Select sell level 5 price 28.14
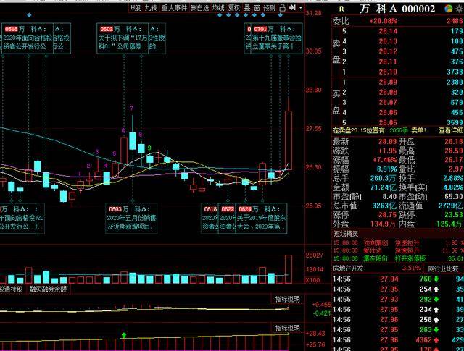464x351 pixels. coord(389,31)
